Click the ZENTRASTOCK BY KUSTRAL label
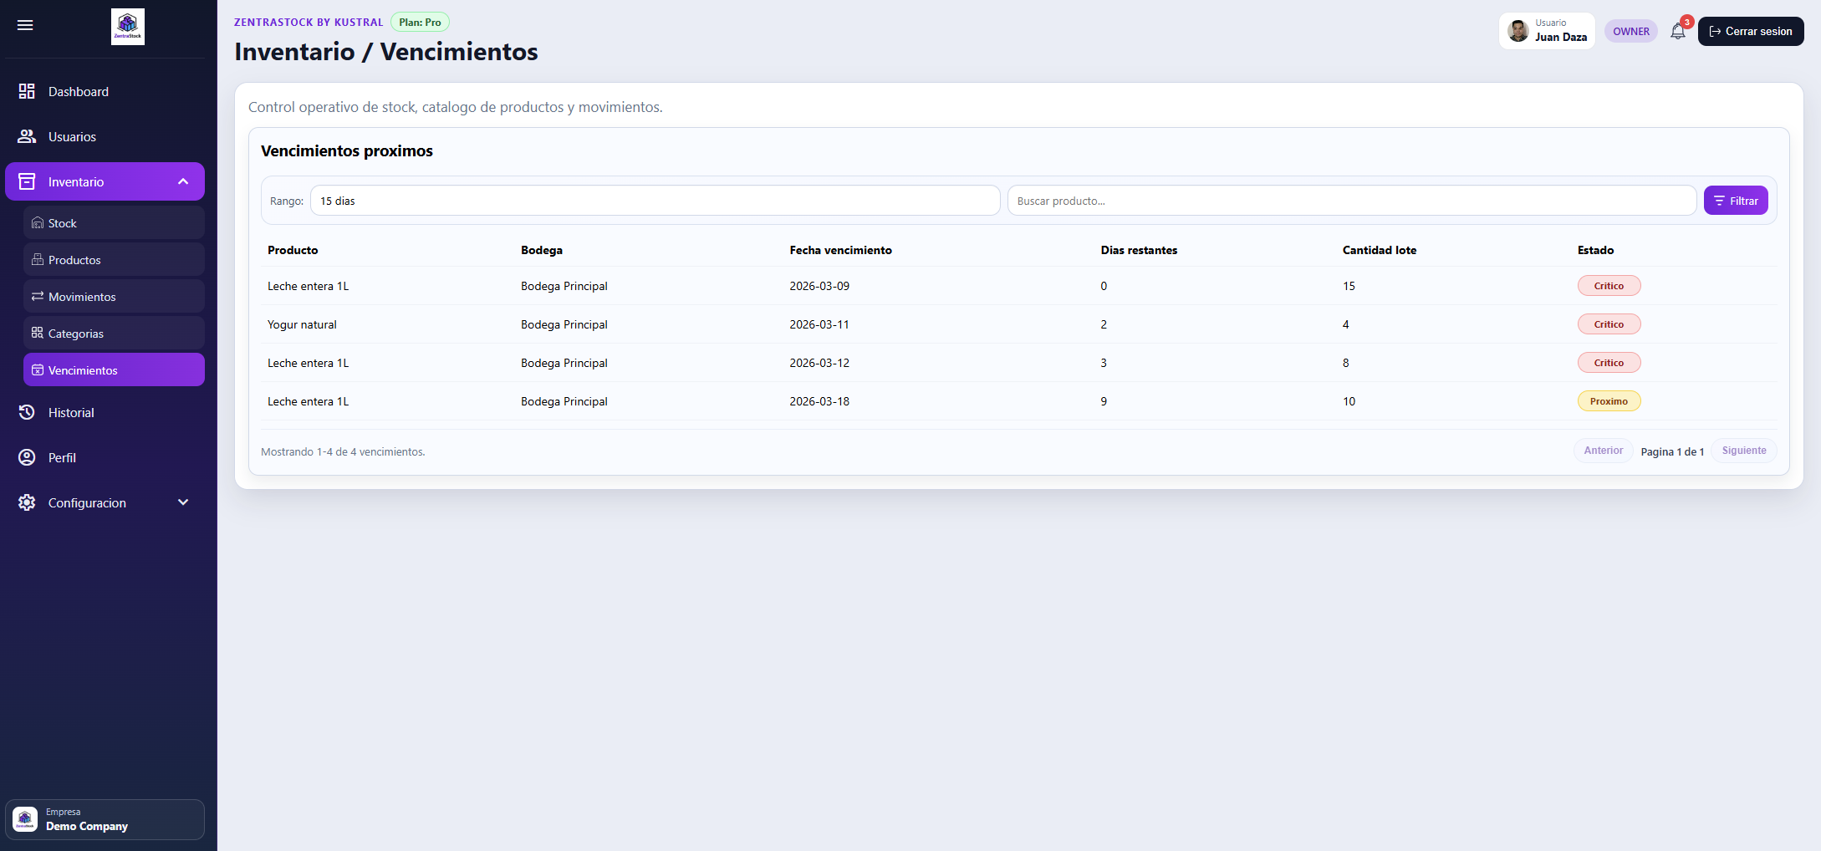 [309, 23]
